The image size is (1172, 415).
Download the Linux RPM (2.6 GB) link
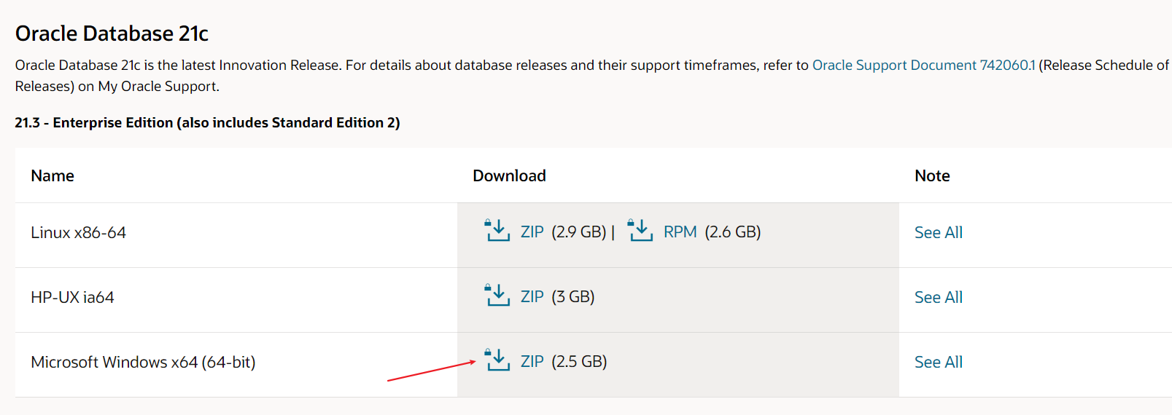(680, 232)
